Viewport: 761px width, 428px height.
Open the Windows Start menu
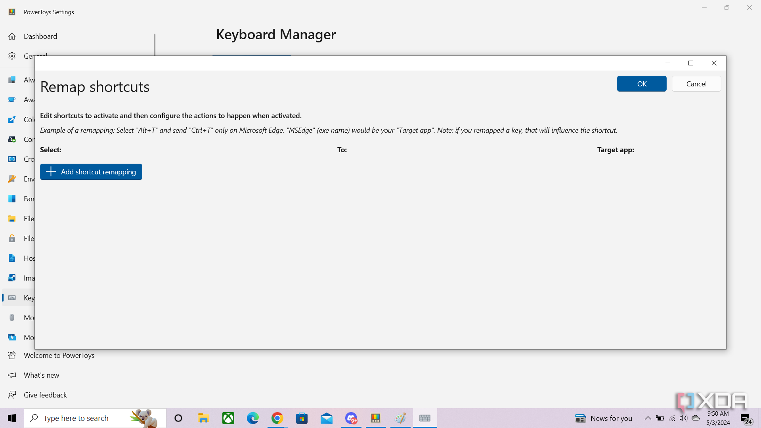(x=12, y=418)
